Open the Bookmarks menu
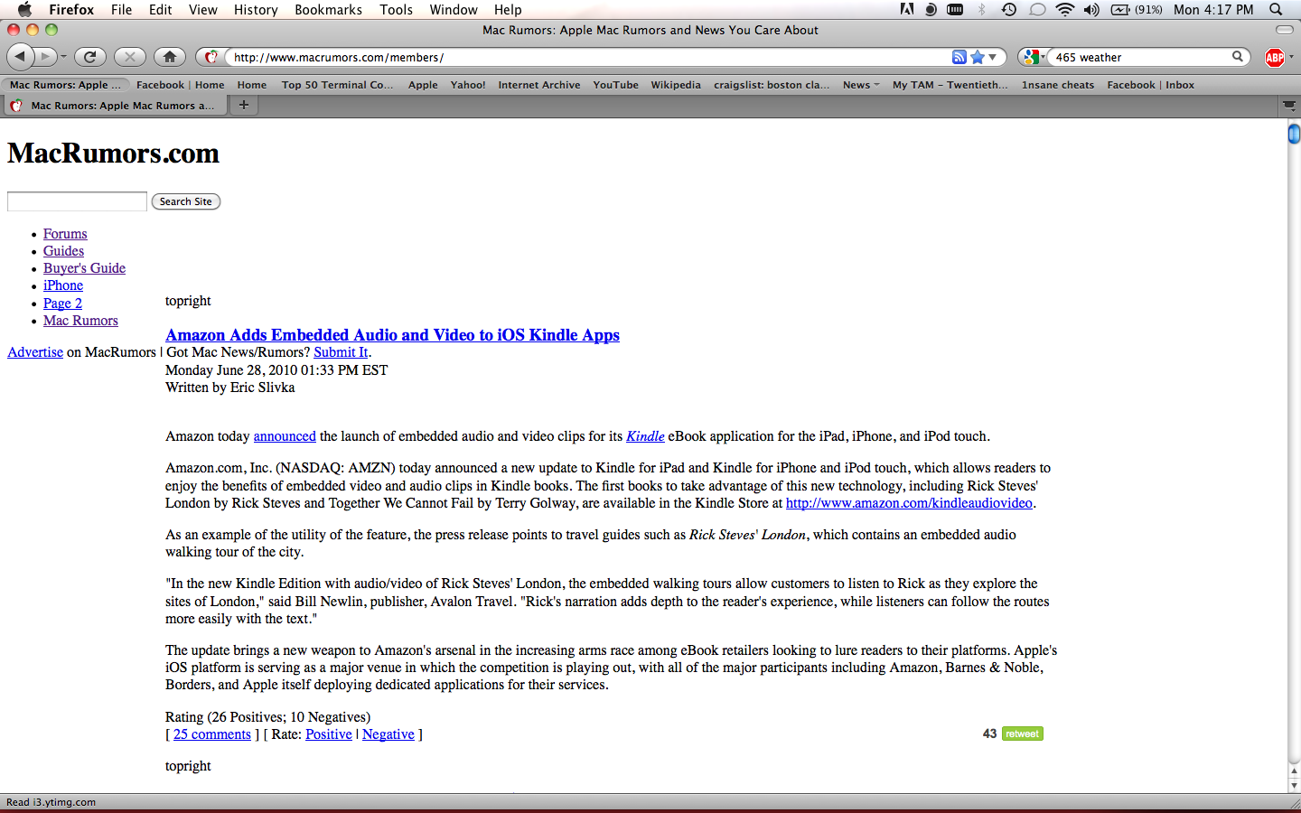 click(328, 10)
